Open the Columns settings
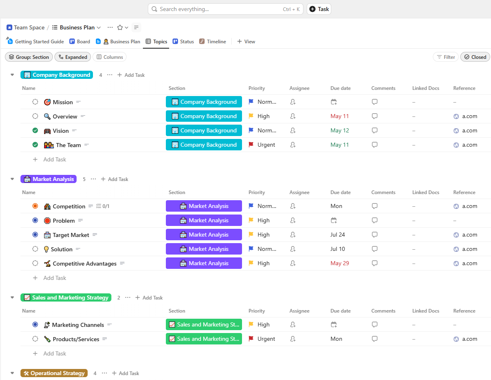 point(110,57)
